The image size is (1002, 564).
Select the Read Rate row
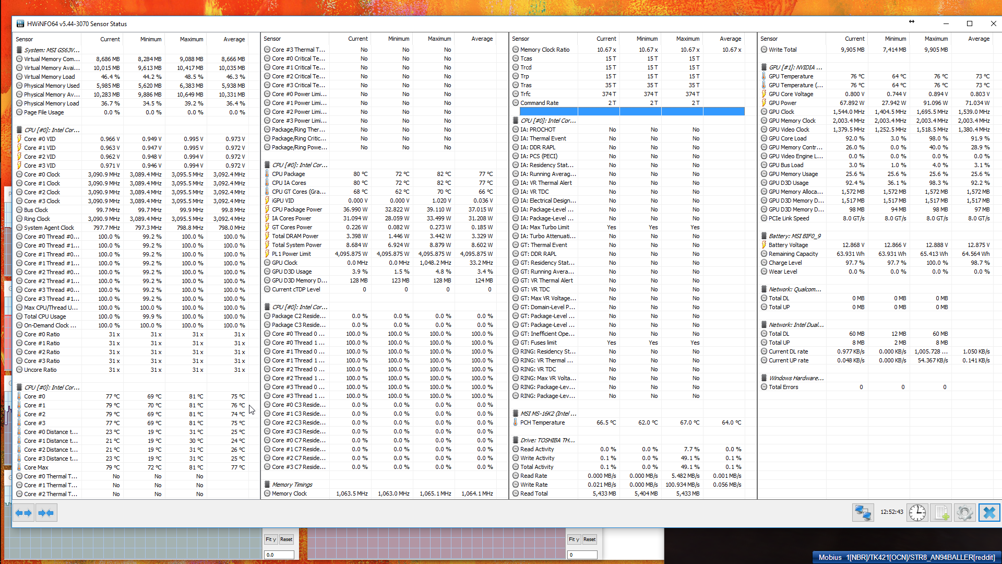click(x=628, y=476)
